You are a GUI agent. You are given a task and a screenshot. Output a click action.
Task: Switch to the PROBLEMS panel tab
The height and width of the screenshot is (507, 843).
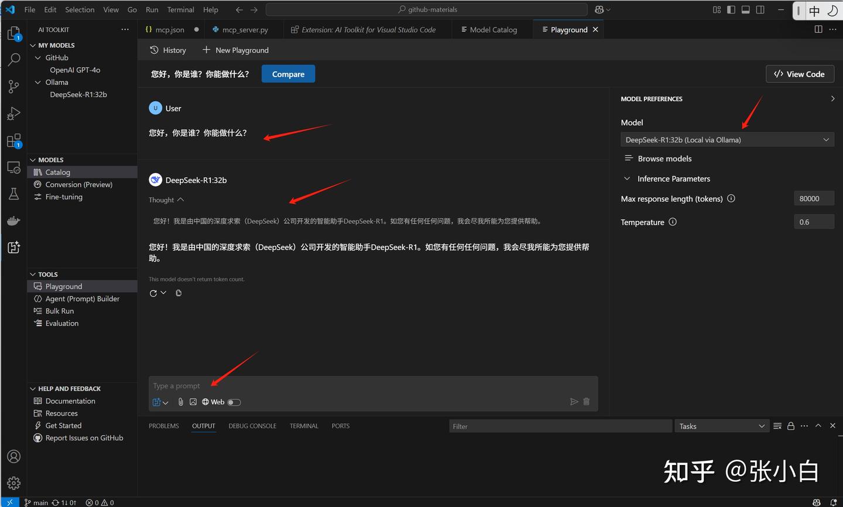pyautogui.click(x=164, y=426)
